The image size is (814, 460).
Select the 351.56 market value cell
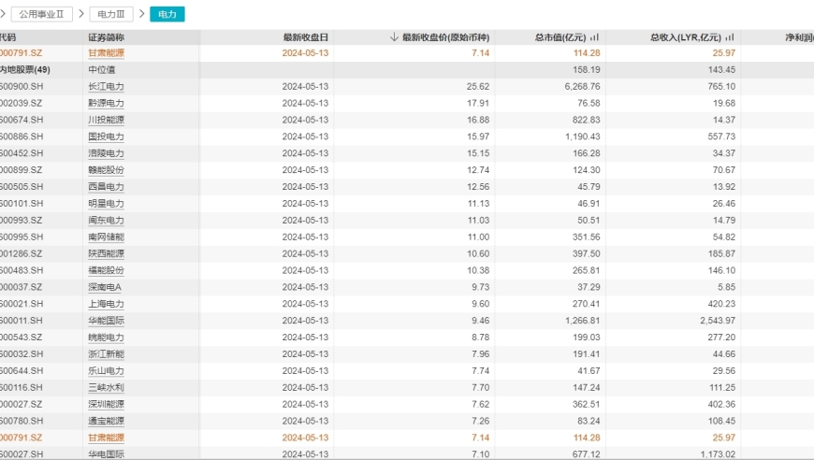[x=587, y=237]
